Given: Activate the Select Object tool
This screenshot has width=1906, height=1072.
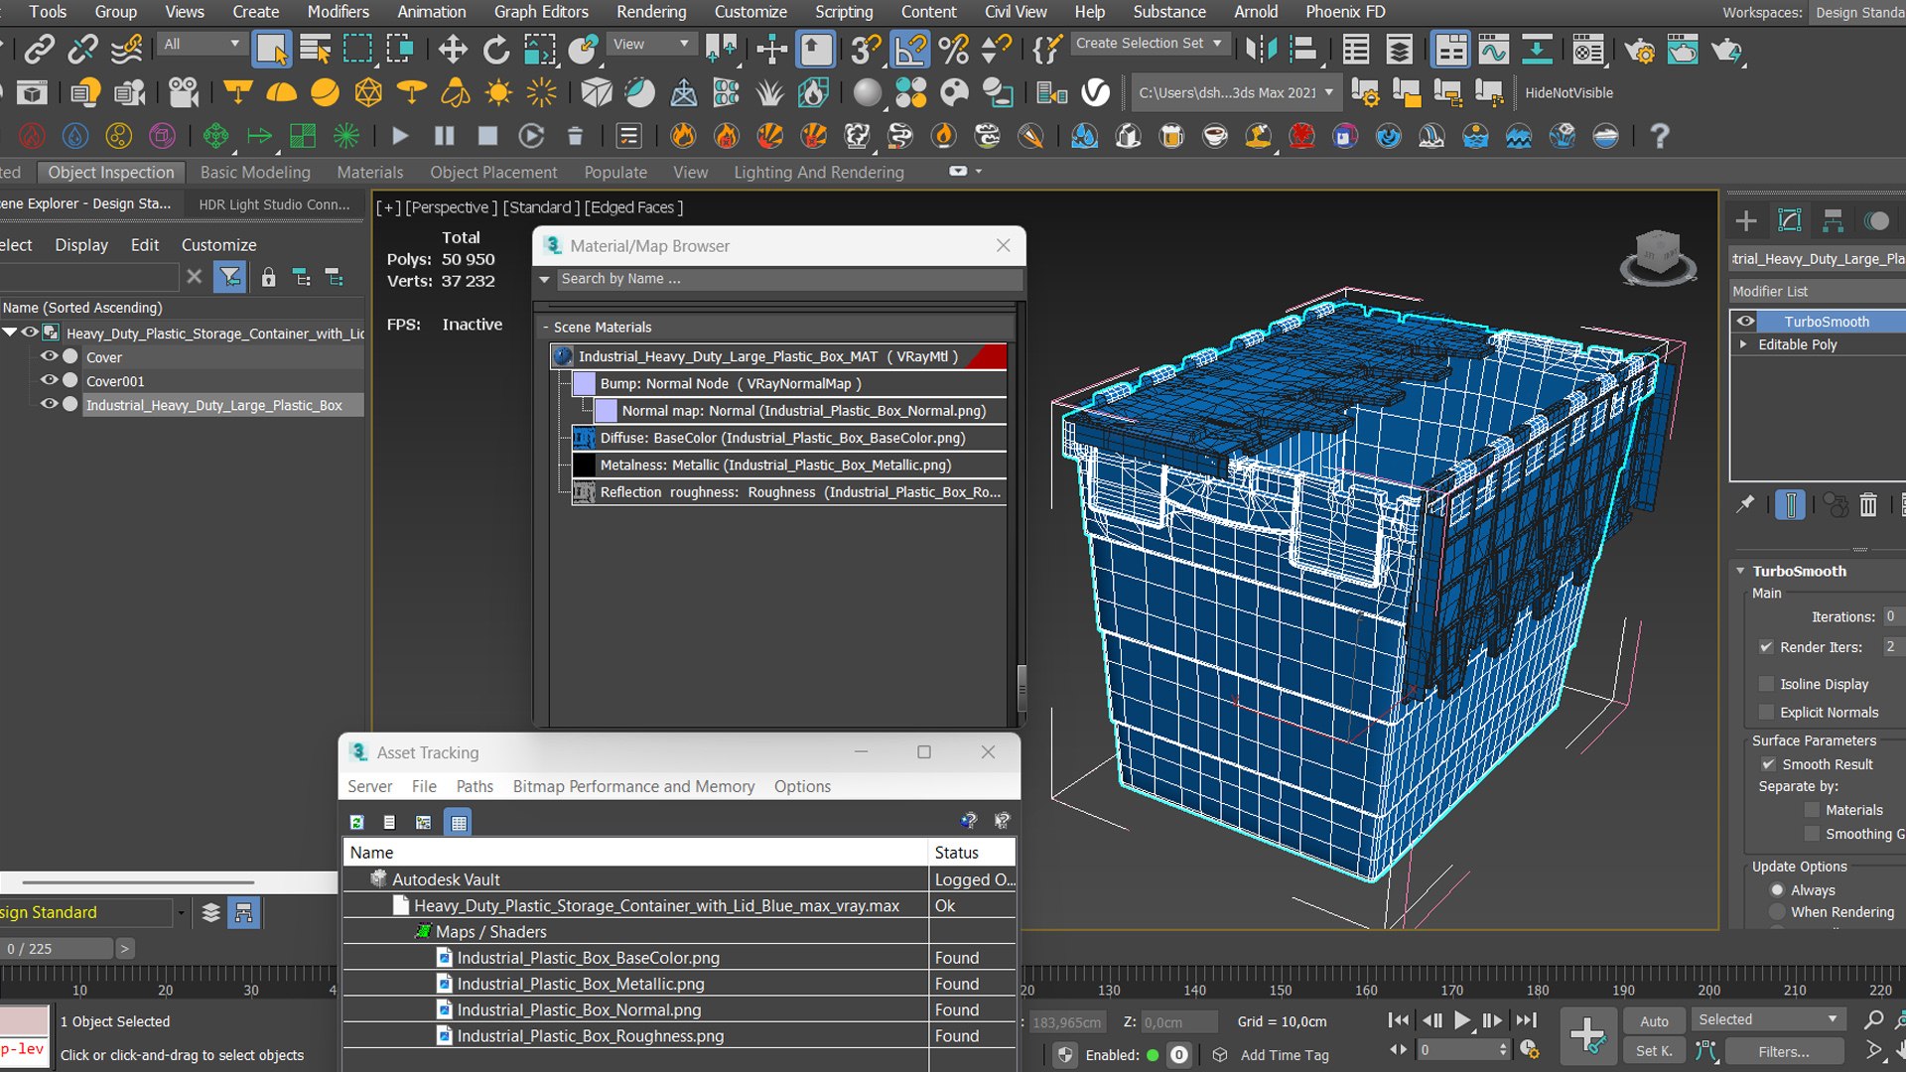Looking at the screenshot, I should tap(271, 49).
